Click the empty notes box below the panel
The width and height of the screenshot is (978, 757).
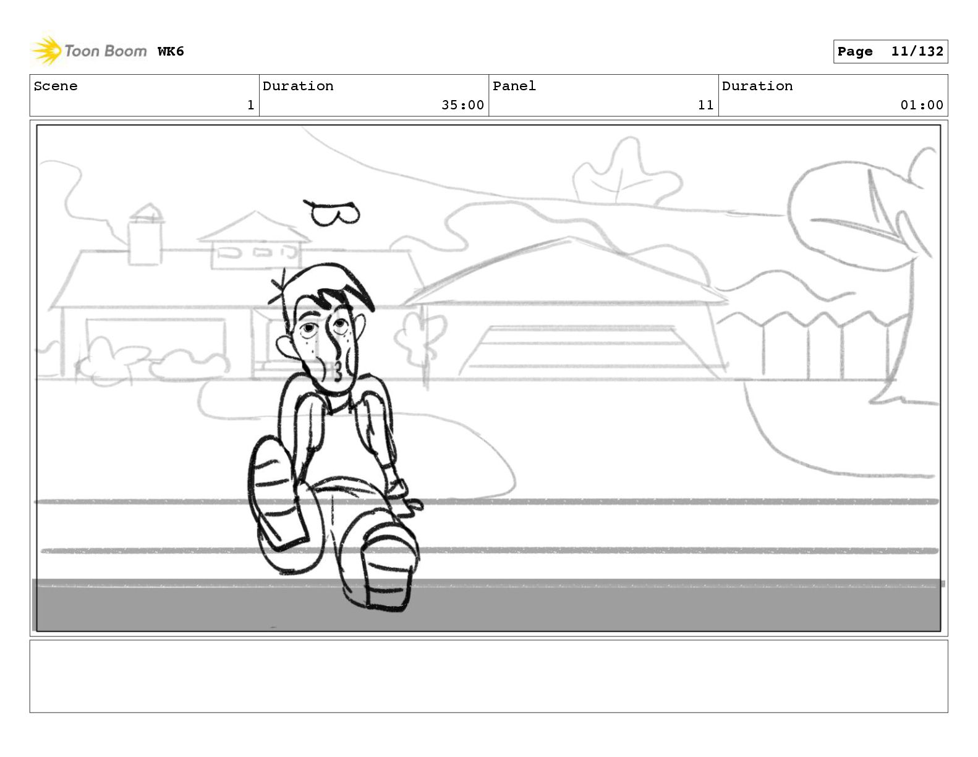(488, 676)
